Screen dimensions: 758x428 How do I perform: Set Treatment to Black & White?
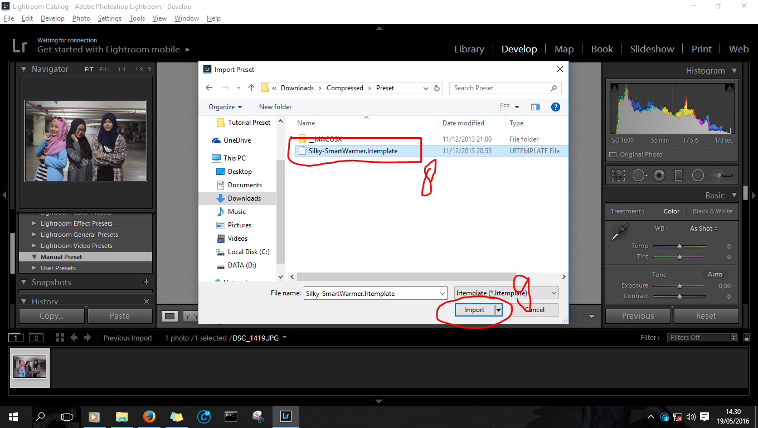point(712,211)
